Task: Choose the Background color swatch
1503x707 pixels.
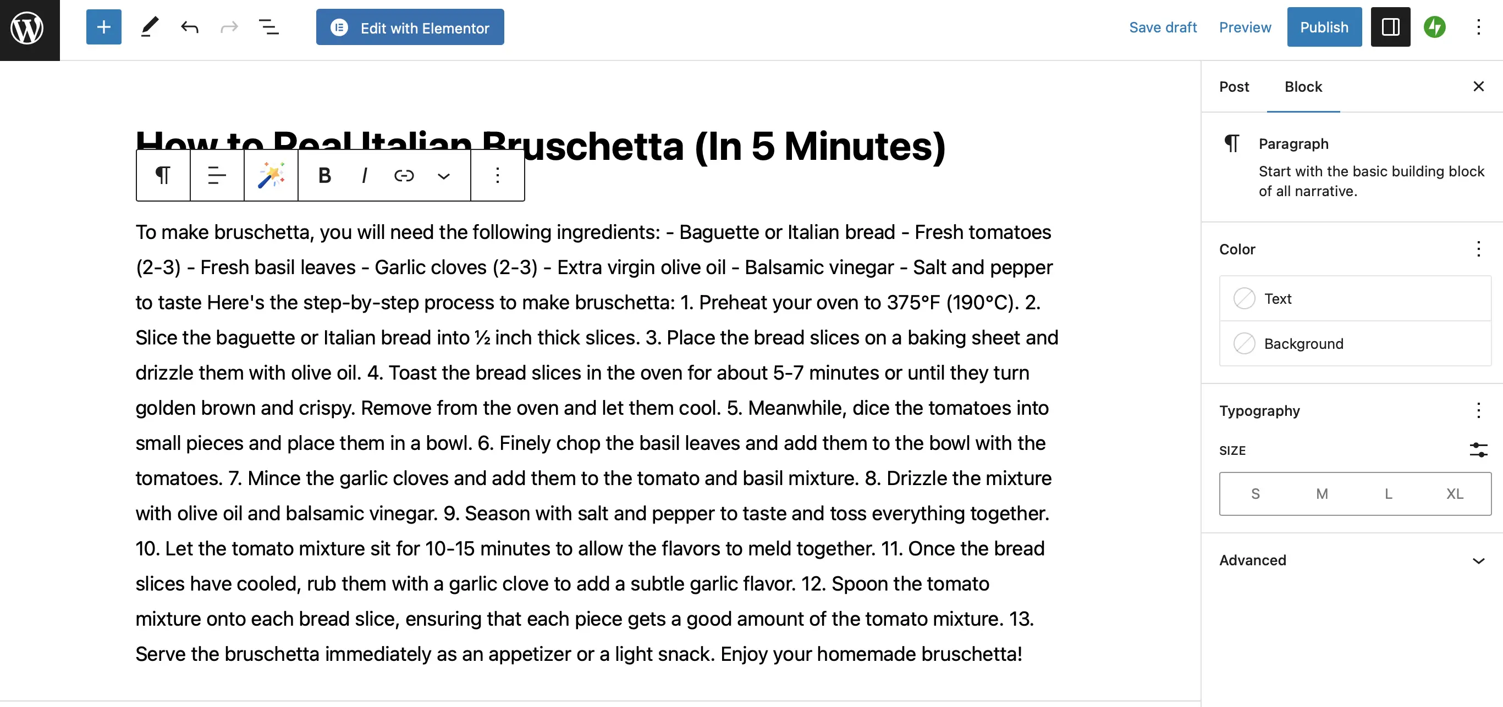Action: coord(1355,344)
